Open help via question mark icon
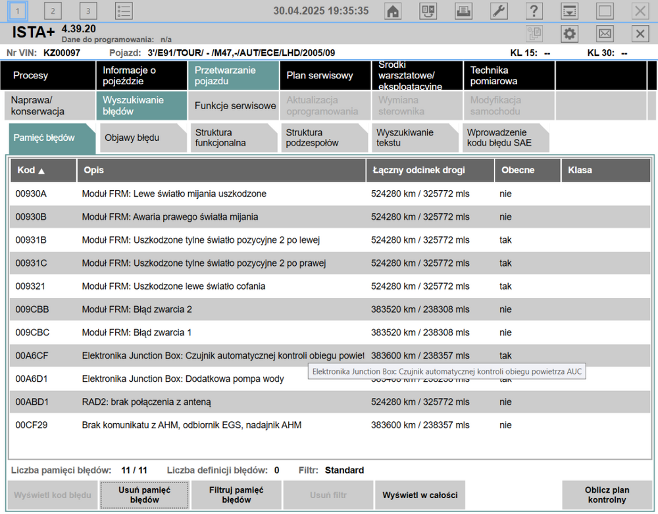658x514 pixels. click(534, 11)
